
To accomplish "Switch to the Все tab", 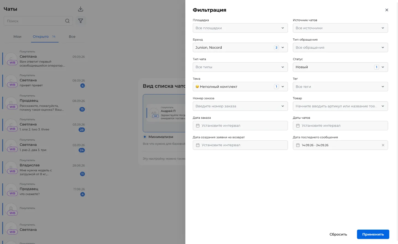I will pos(72,36).
